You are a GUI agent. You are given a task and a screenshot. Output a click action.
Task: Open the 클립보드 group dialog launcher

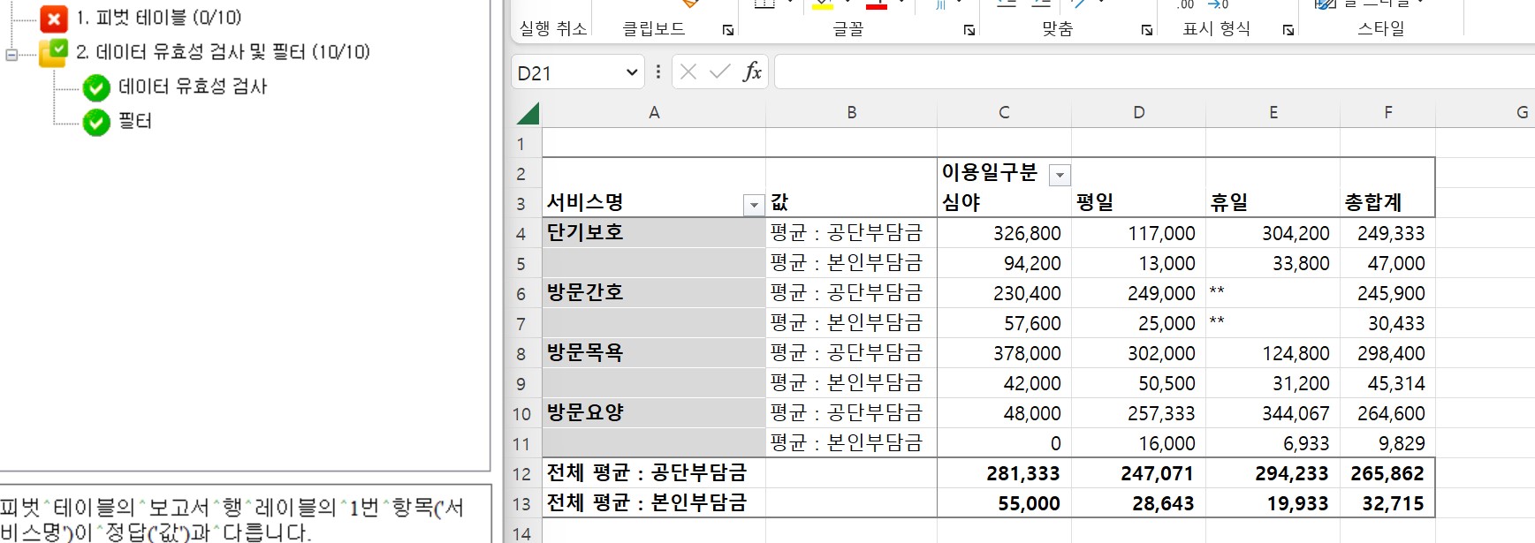coord(728,30)
